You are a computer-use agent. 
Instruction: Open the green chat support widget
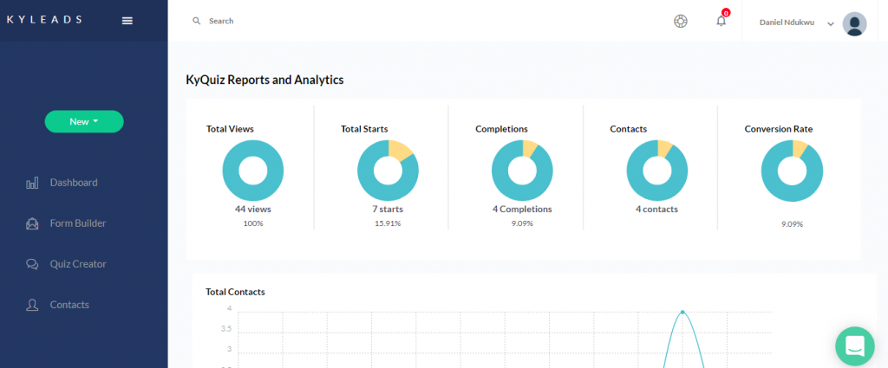click(x=854, y=345)
